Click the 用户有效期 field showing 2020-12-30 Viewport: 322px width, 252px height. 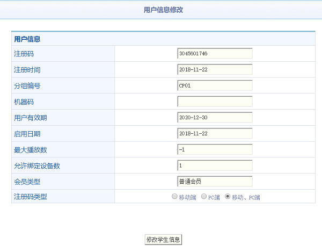pos(215,117)
